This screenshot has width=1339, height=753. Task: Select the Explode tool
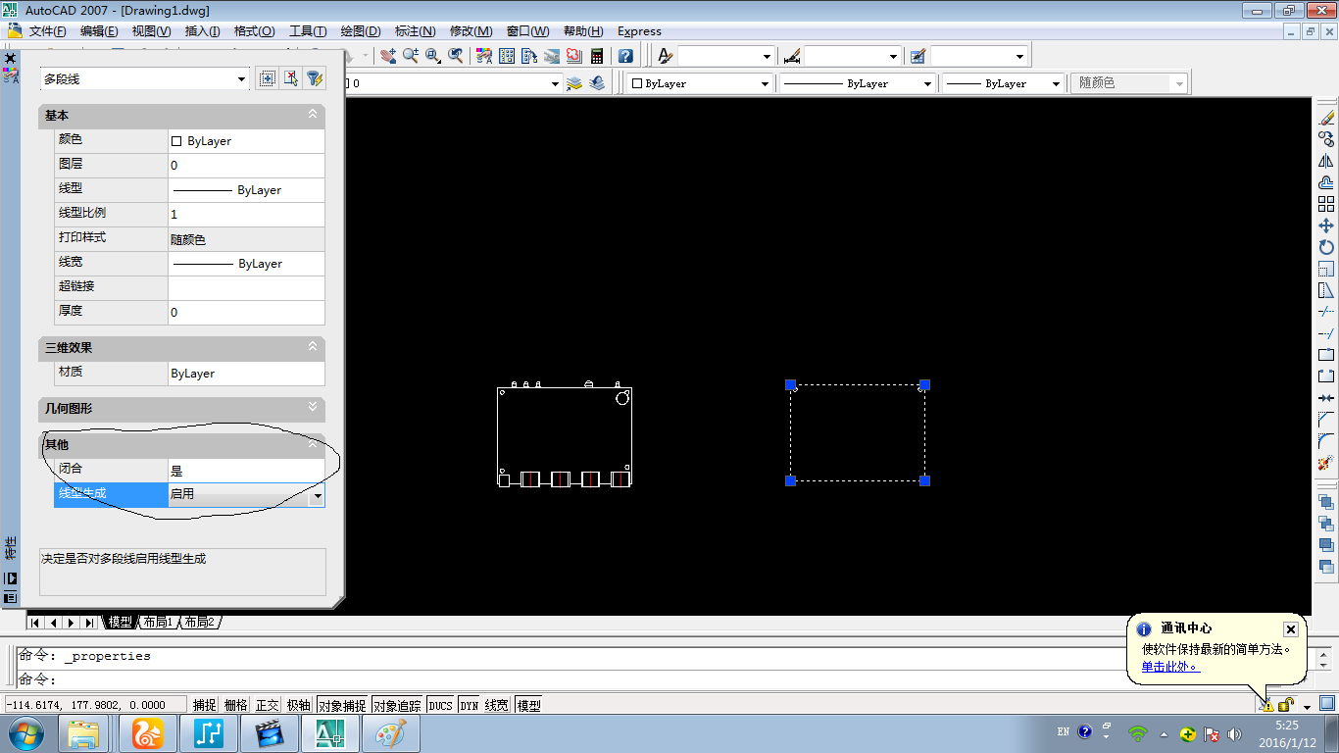point(1326,463)
